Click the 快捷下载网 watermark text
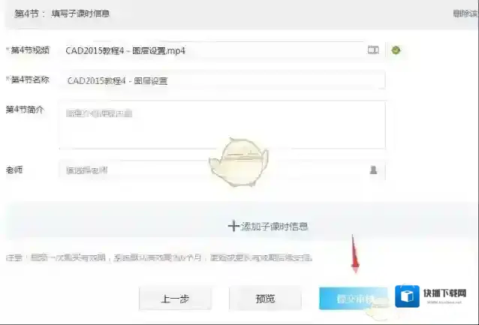This screenshot has height=325, width=479. point(444,294)
